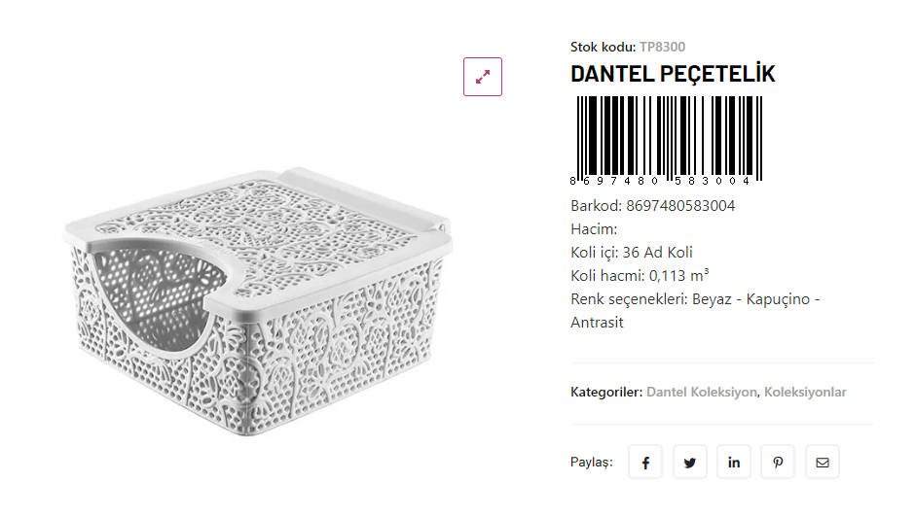Click the Barkod 8697480583004 text line
Viewport: 915px width, 517px height.
click(652, 206)
